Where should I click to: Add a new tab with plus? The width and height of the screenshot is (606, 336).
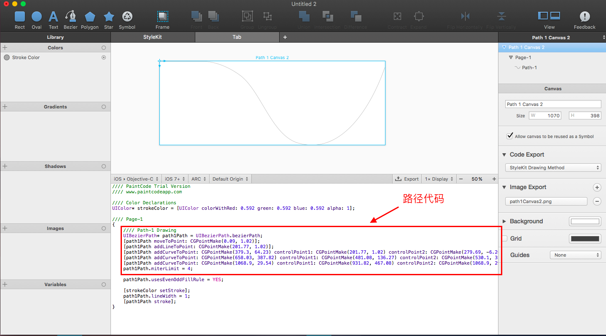click(285, 37)
